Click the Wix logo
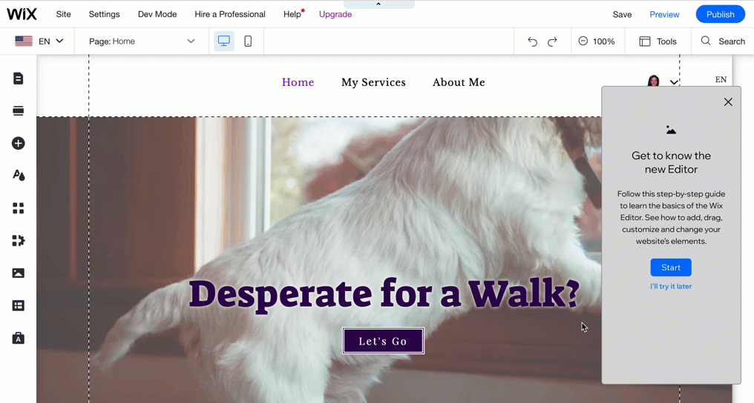This screenshot has width=754, height=403. 22,14
